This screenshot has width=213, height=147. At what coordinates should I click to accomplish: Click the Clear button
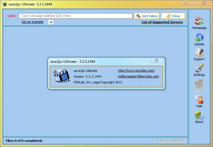coord(173,16)
